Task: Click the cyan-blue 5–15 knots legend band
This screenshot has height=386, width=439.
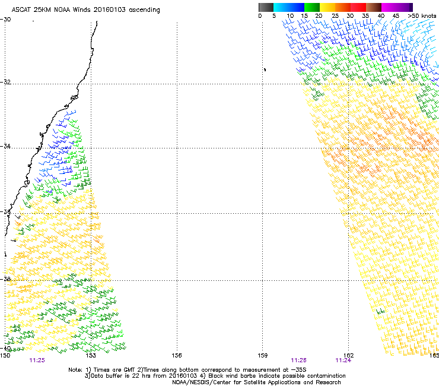Action: 289,7
